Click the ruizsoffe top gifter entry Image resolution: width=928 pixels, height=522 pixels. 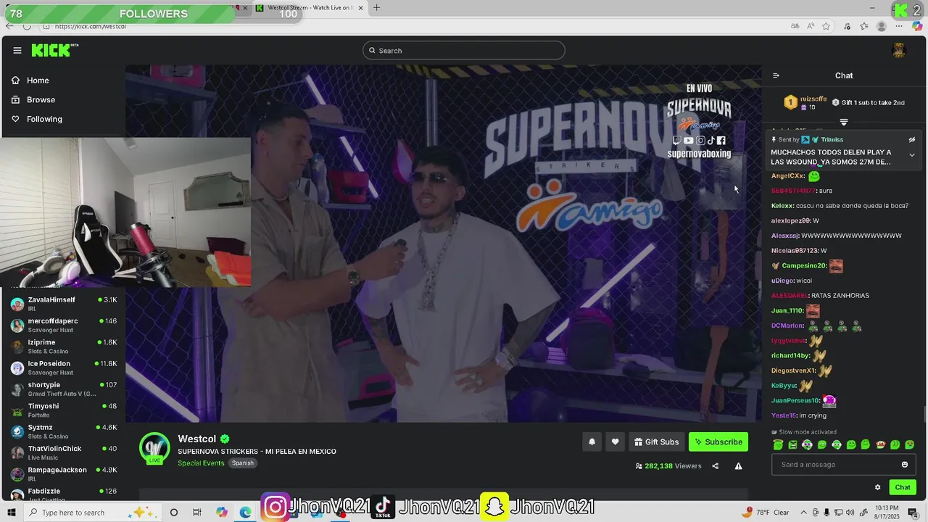[x=805, y=103]
